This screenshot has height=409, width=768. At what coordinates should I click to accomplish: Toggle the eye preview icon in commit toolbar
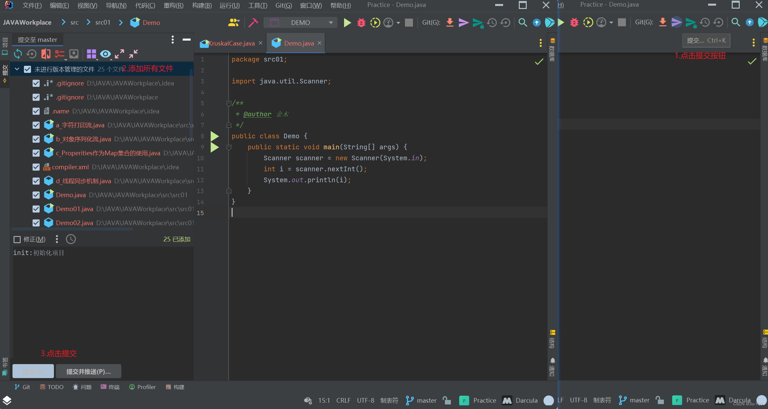[105, 54]
